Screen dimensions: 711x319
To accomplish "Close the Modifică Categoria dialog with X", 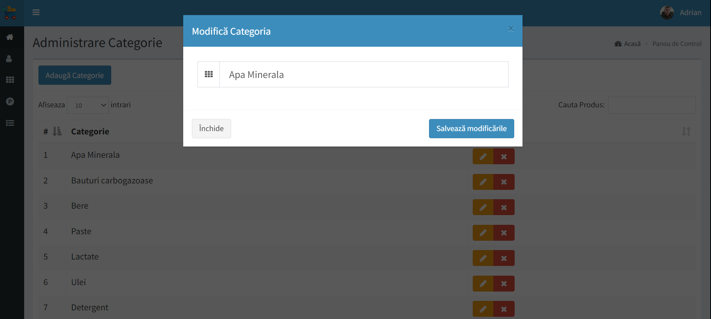I will pyautogui.click(x=511, y=29).
